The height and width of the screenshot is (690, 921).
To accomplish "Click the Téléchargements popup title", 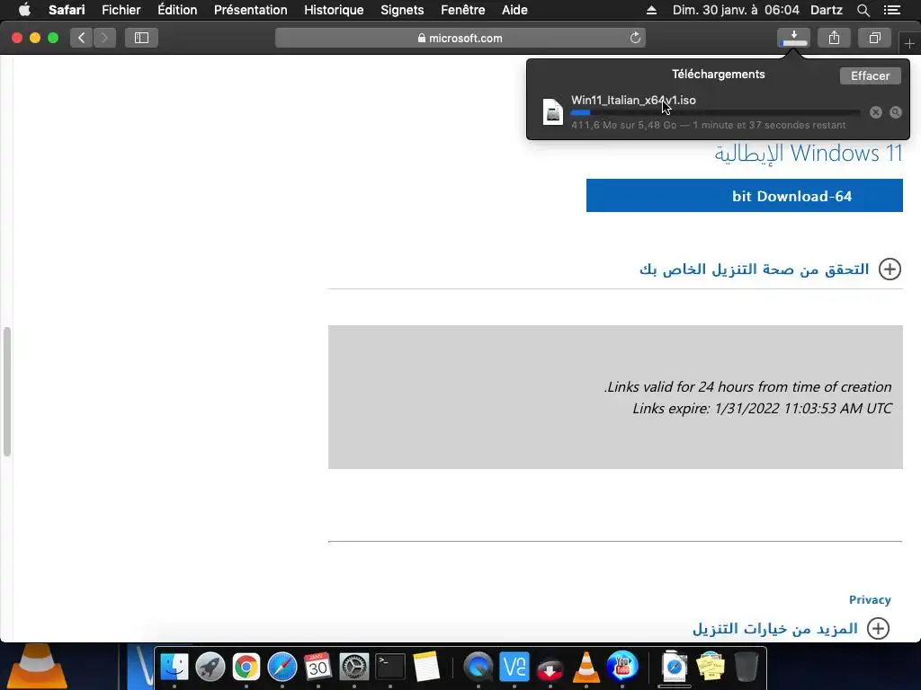I will (719, 74).
